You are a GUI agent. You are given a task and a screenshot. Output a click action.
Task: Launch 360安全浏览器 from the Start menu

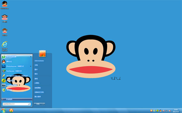[x=17, y=57]
